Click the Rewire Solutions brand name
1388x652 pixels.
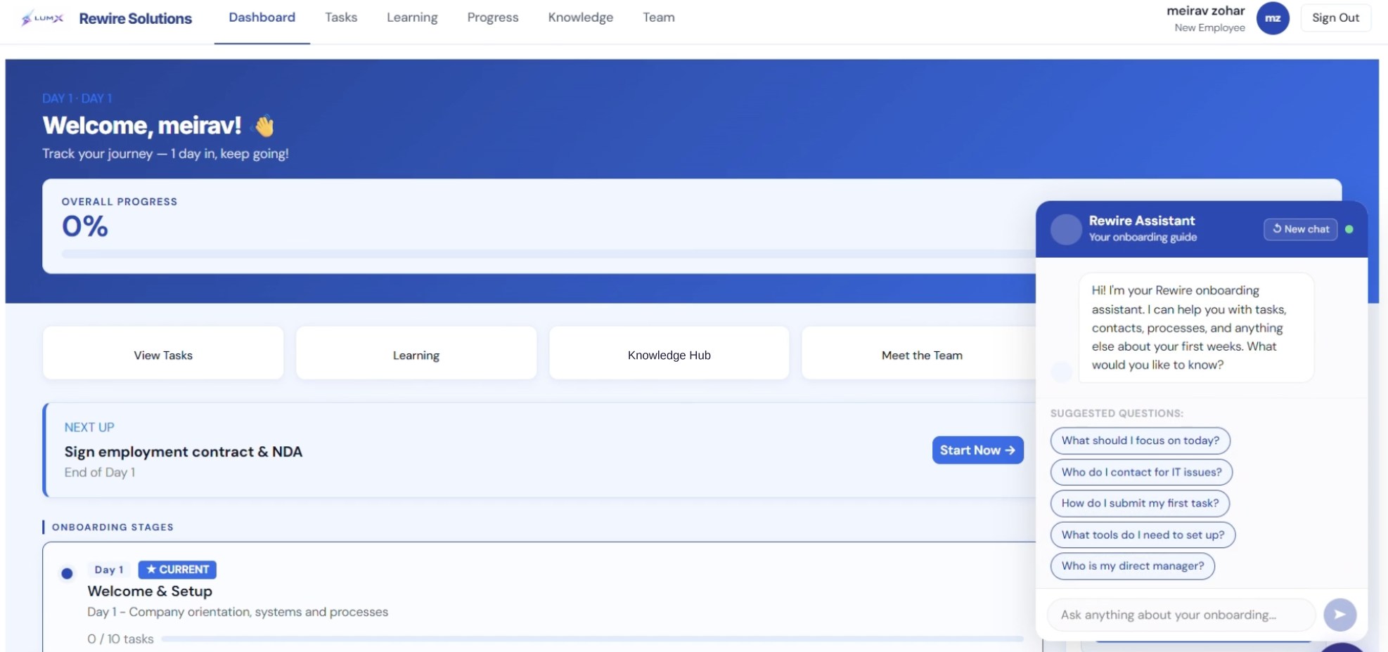coord(136,18)
